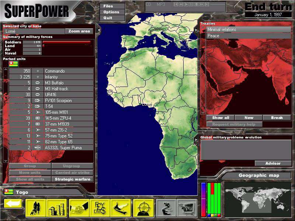The image size is (295, 221).
Task: Select the Peace treaty entry
Action: pos(249,36)
